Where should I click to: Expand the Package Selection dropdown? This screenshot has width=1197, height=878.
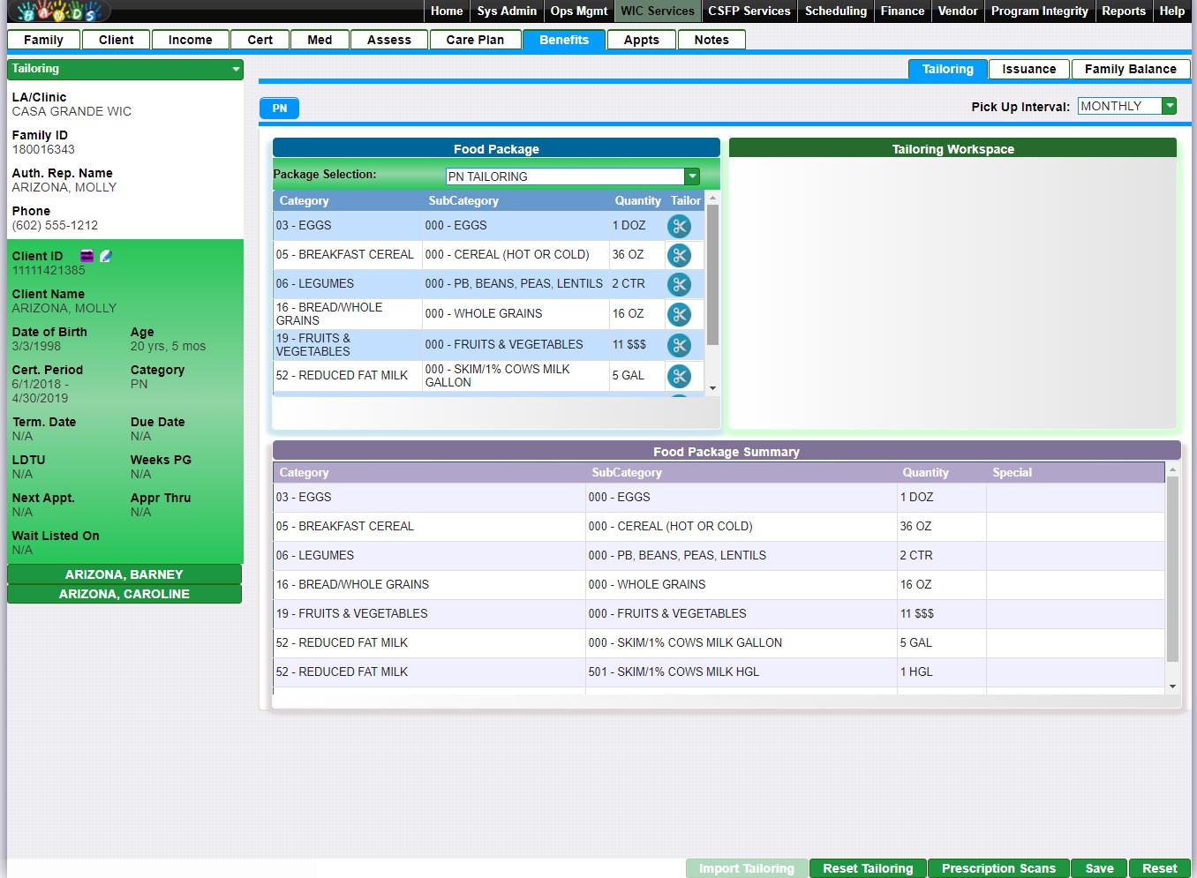click(692, 176)
